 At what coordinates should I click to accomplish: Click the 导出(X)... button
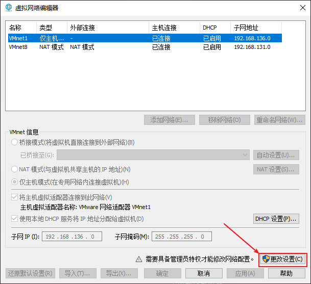point(119,273)
